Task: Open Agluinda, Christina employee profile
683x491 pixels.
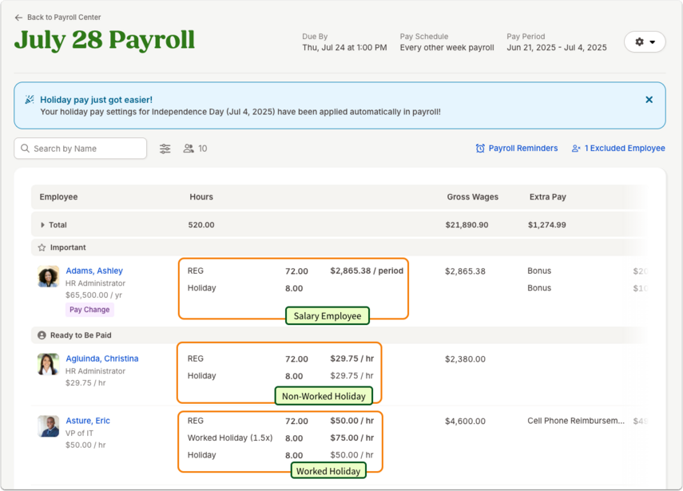Action: (x=102, y=358)
